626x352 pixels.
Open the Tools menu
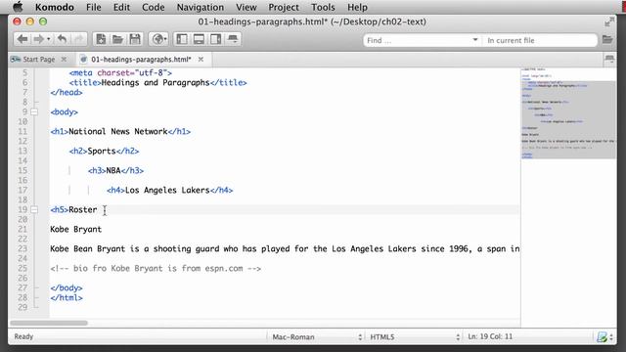323,7
